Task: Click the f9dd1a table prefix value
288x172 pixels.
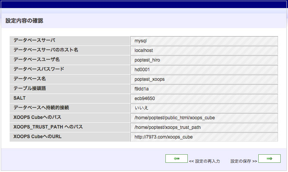Action: coord(141,89)
